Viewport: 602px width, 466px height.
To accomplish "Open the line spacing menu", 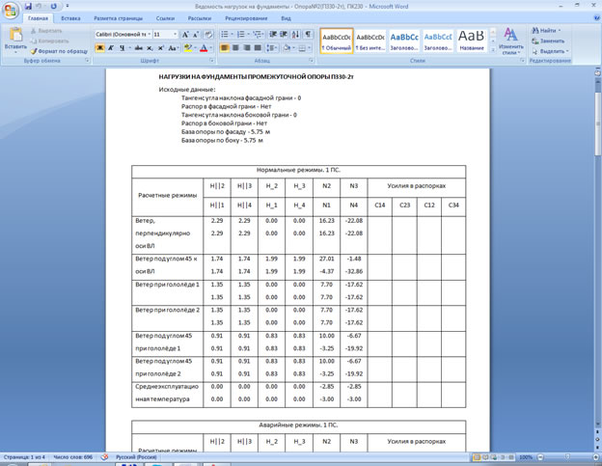I will 272,48.
